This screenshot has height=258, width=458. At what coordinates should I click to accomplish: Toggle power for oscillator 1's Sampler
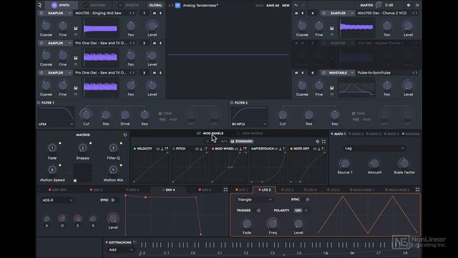pos(42,13)
